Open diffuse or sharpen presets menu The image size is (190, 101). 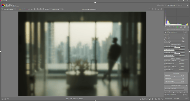click(x=187, y=32)
